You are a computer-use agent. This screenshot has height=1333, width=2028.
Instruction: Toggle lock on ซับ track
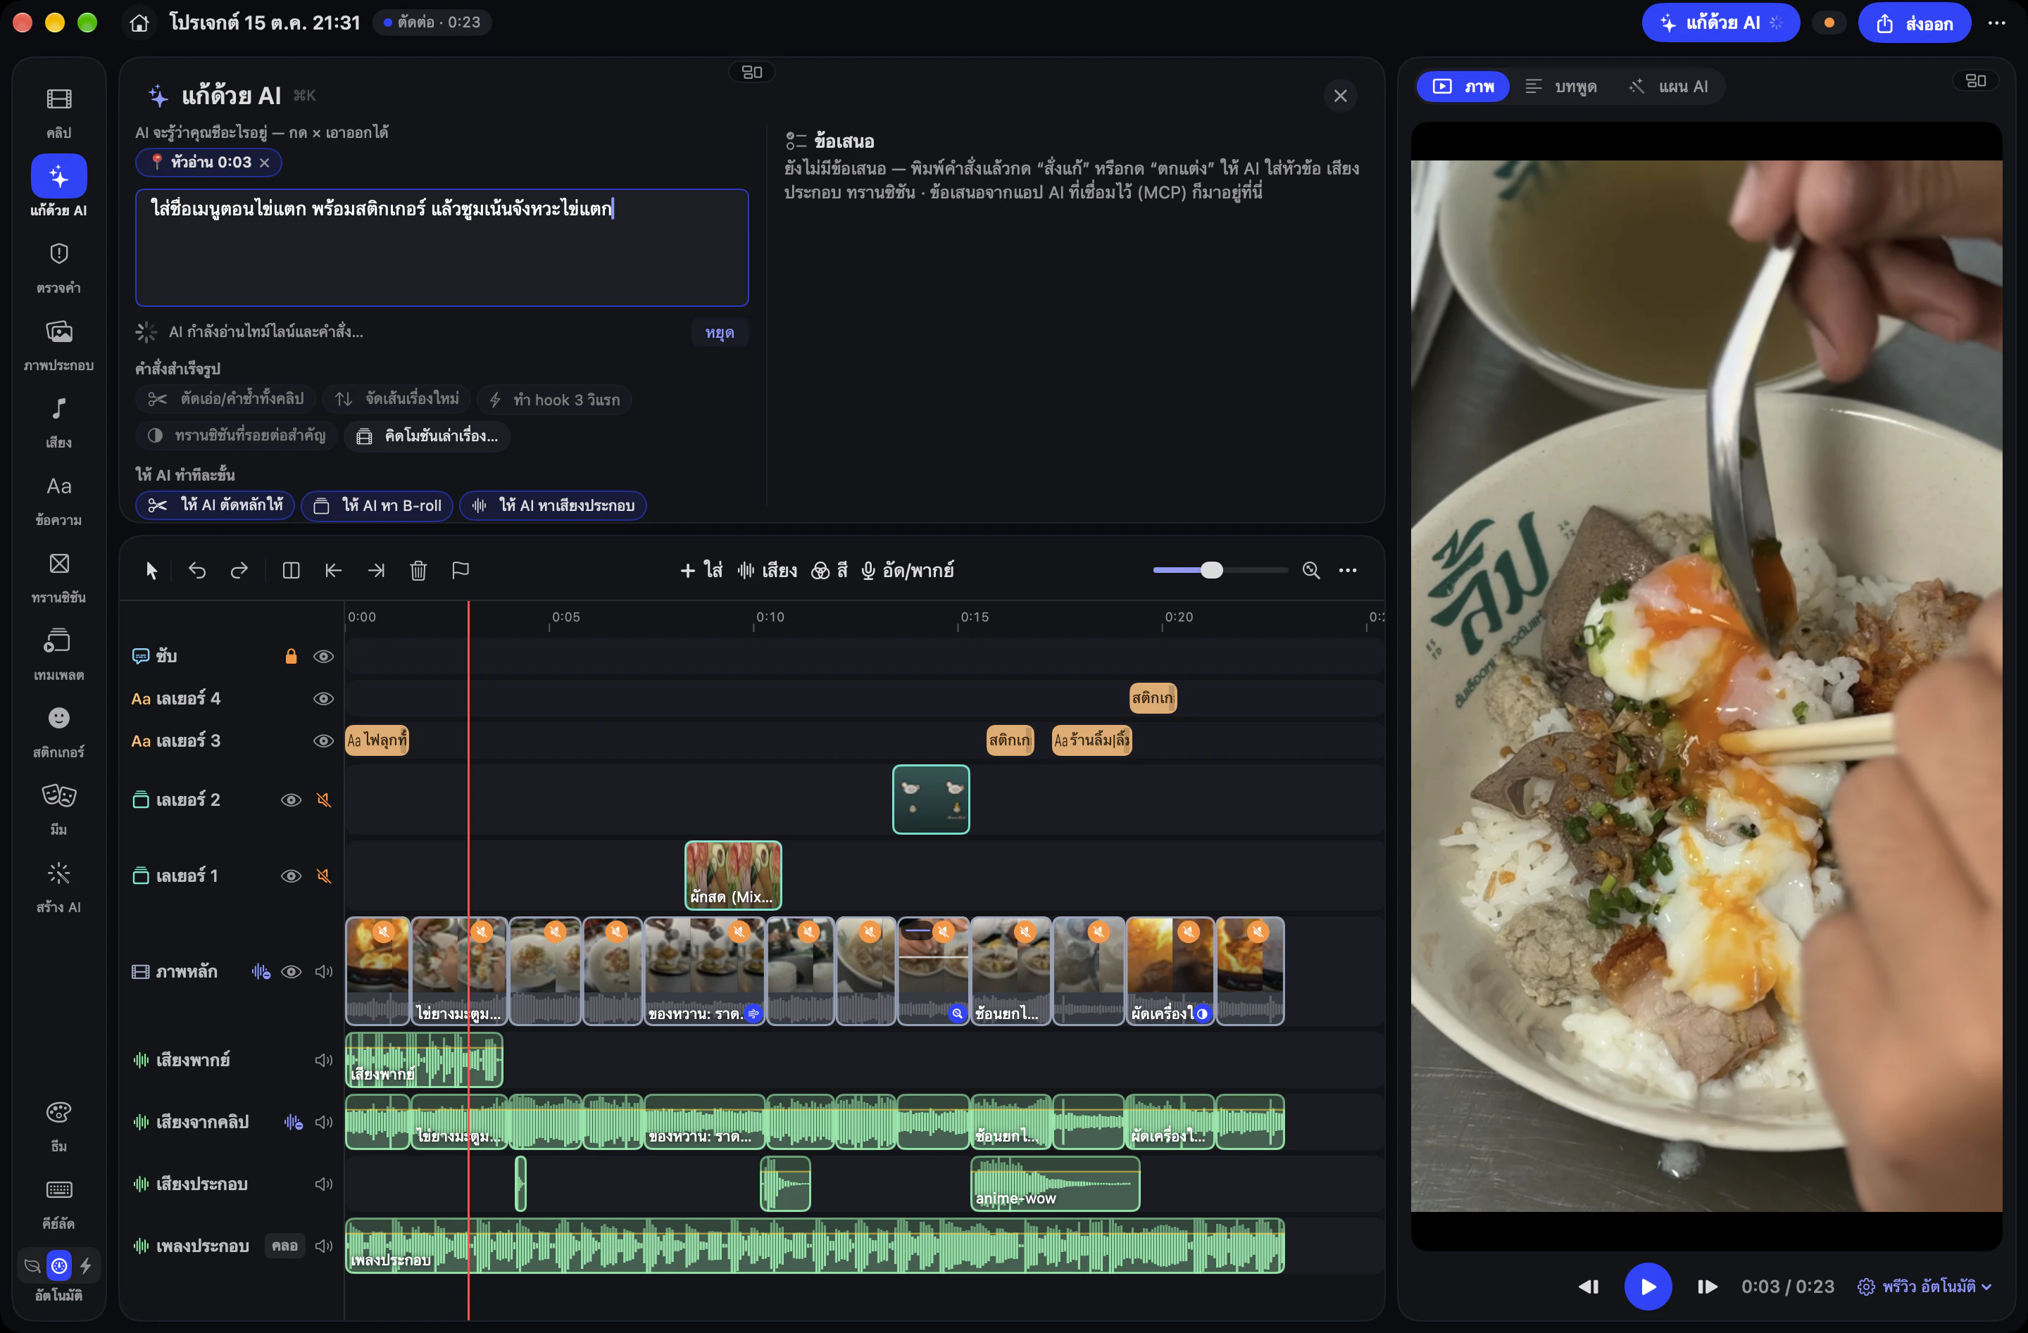291,656
